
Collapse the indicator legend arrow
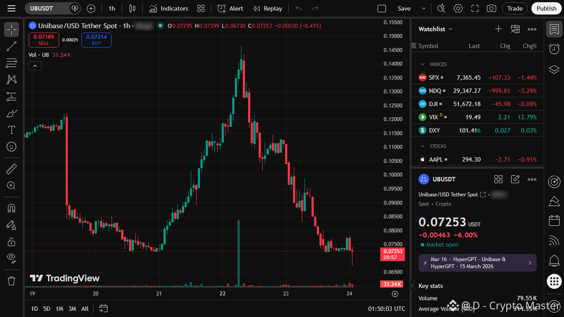coord(35,66)
